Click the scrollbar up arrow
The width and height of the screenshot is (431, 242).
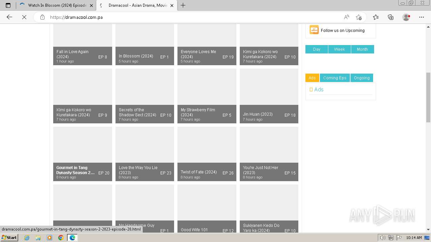point(428,27)
